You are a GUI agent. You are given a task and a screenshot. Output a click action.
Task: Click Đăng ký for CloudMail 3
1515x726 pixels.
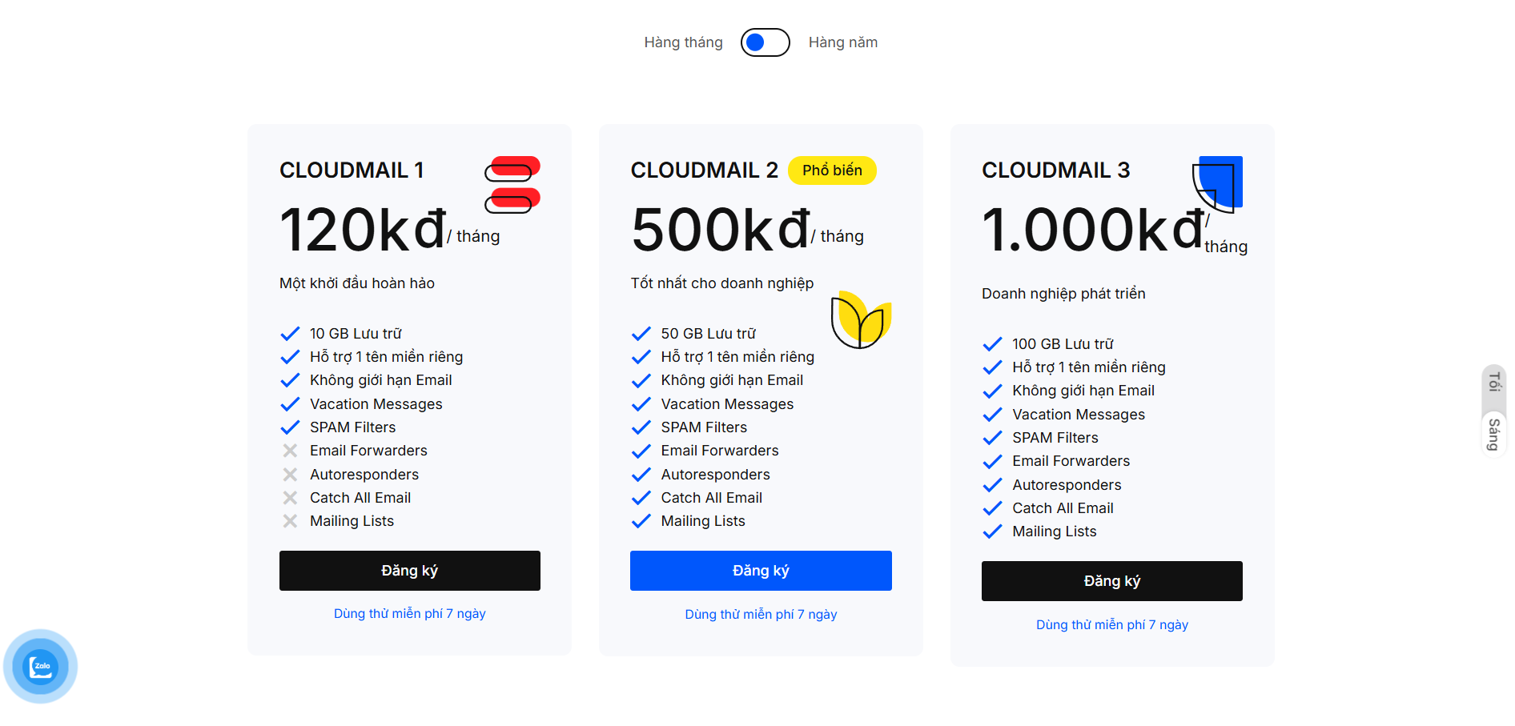coord(1111,581)
